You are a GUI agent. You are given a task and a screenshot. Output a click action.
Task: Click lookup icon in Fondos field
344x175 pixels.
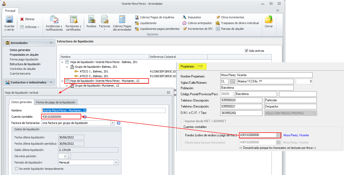coord(279,135)
